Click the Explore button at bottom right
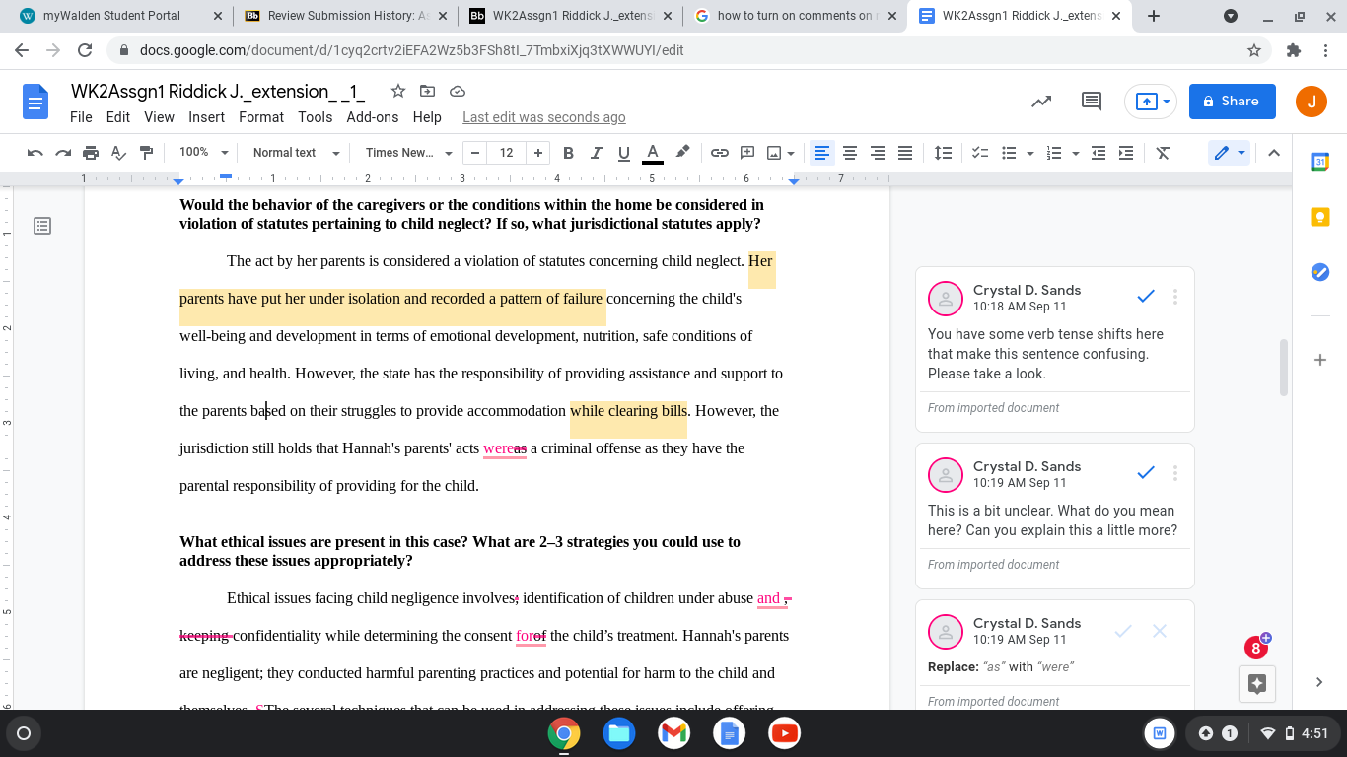Image resolution: width=1347 pixels, height=757 pixels. coord(1256,684)
